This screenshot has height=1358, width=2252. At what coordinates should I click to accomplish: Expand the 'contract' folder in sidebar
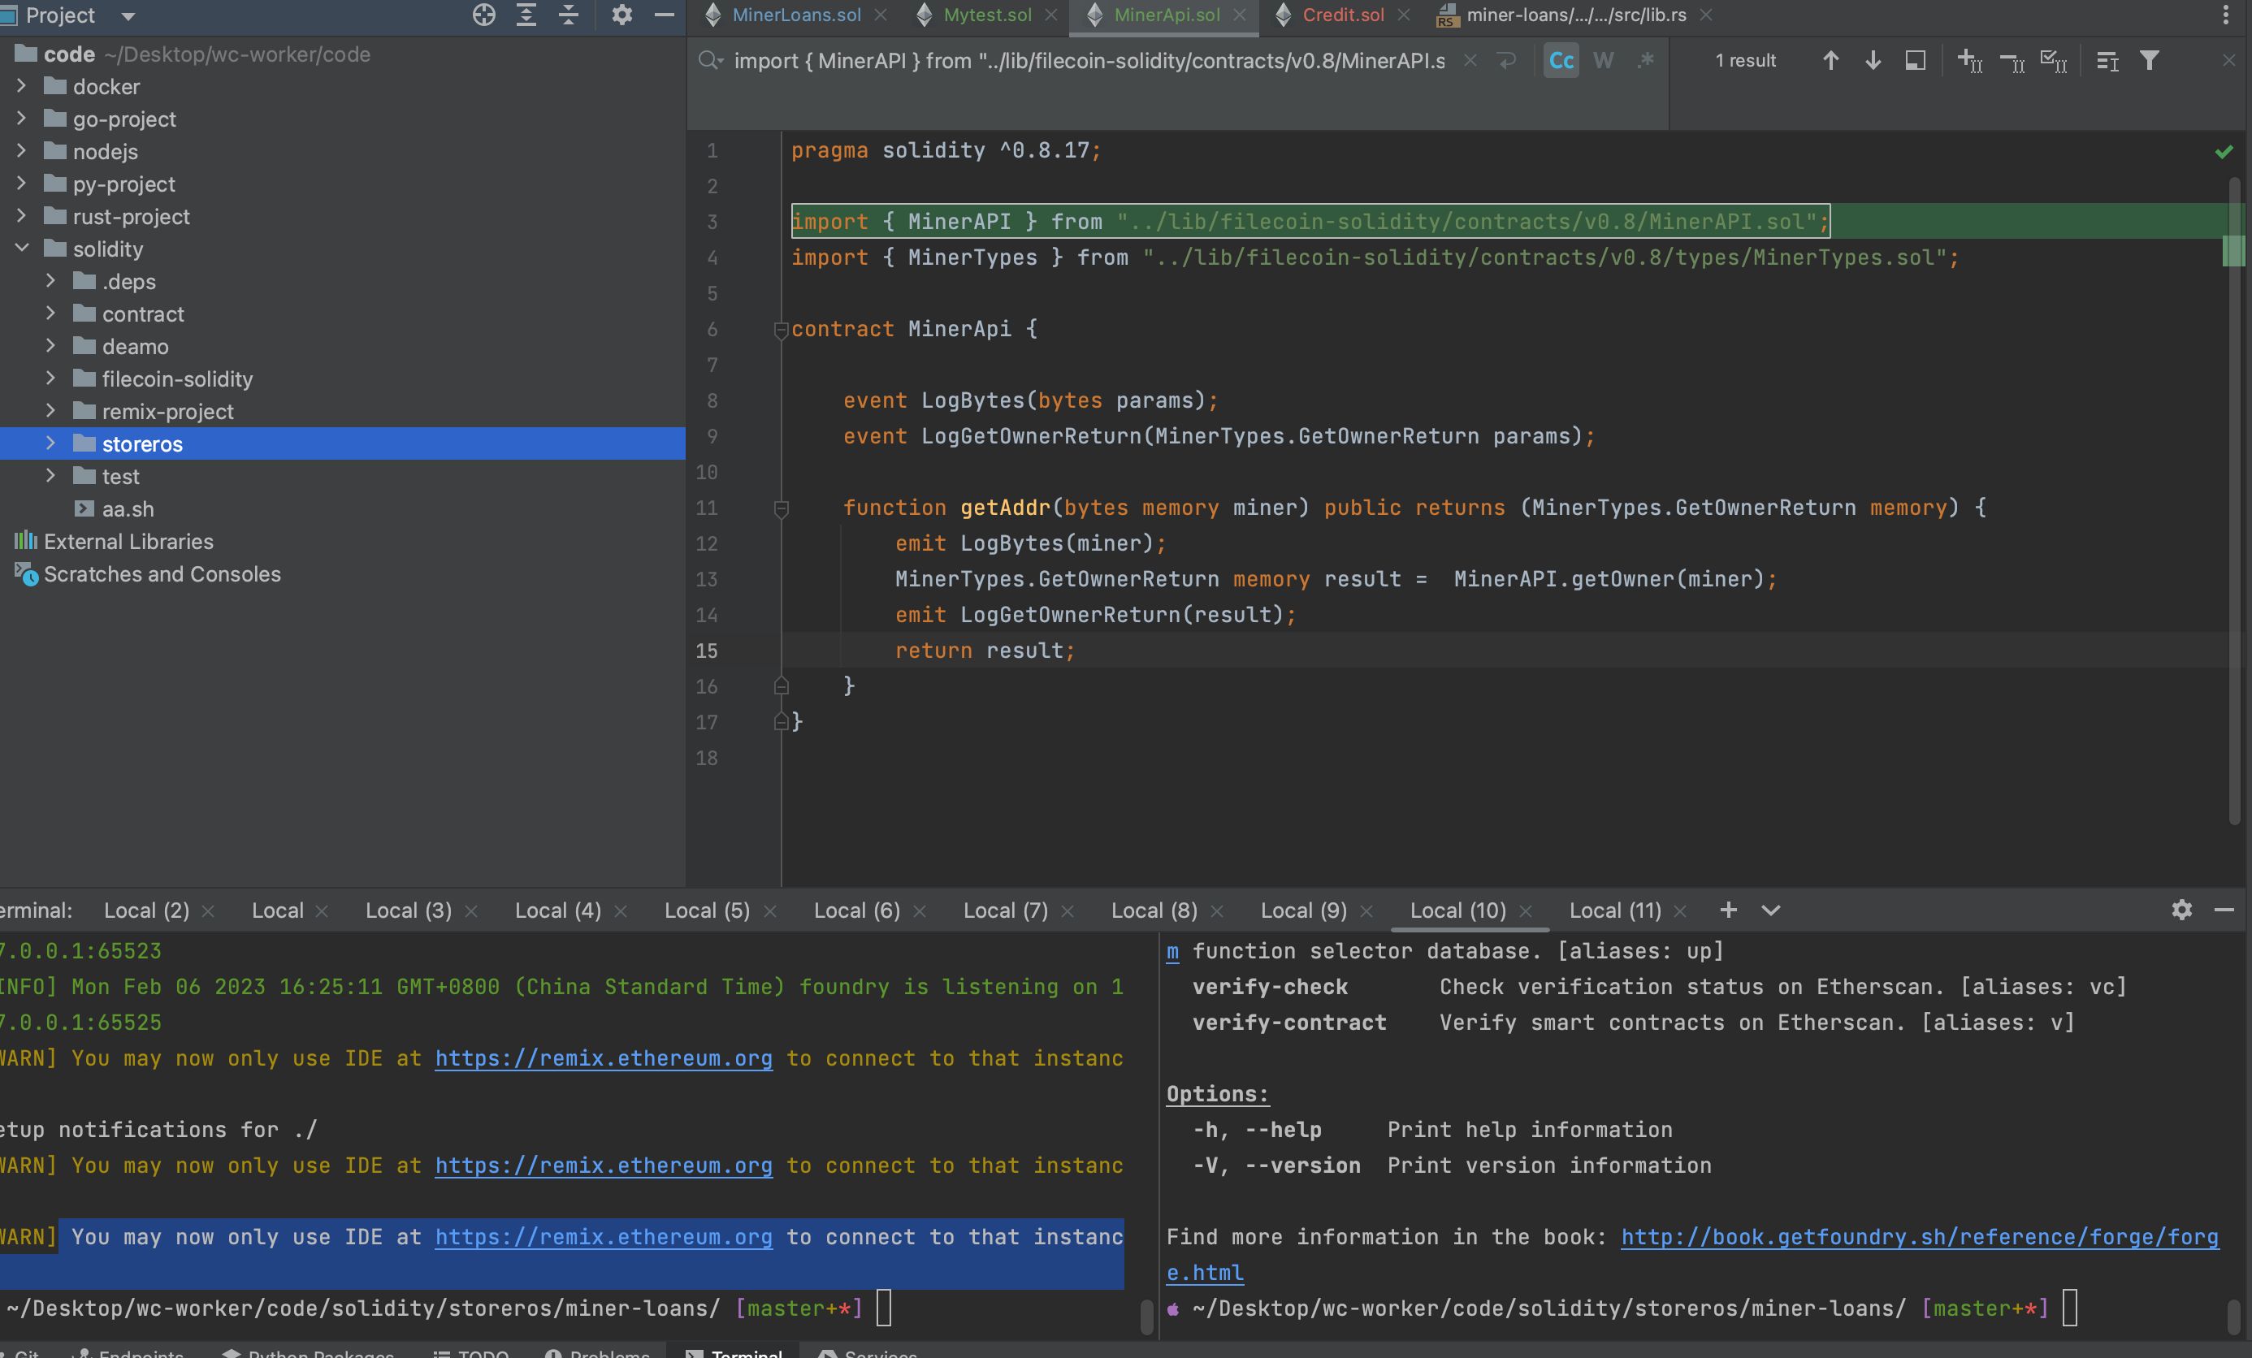coord(46,312)
